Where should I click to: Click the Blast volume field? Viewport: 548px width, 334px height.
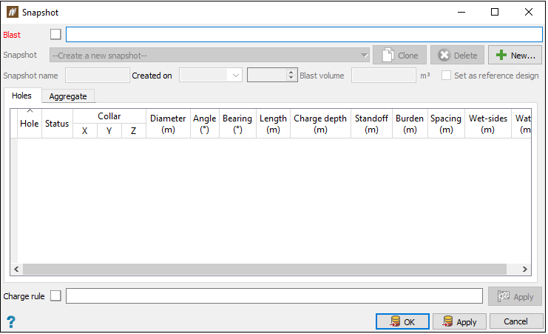(x=384, y=76)
